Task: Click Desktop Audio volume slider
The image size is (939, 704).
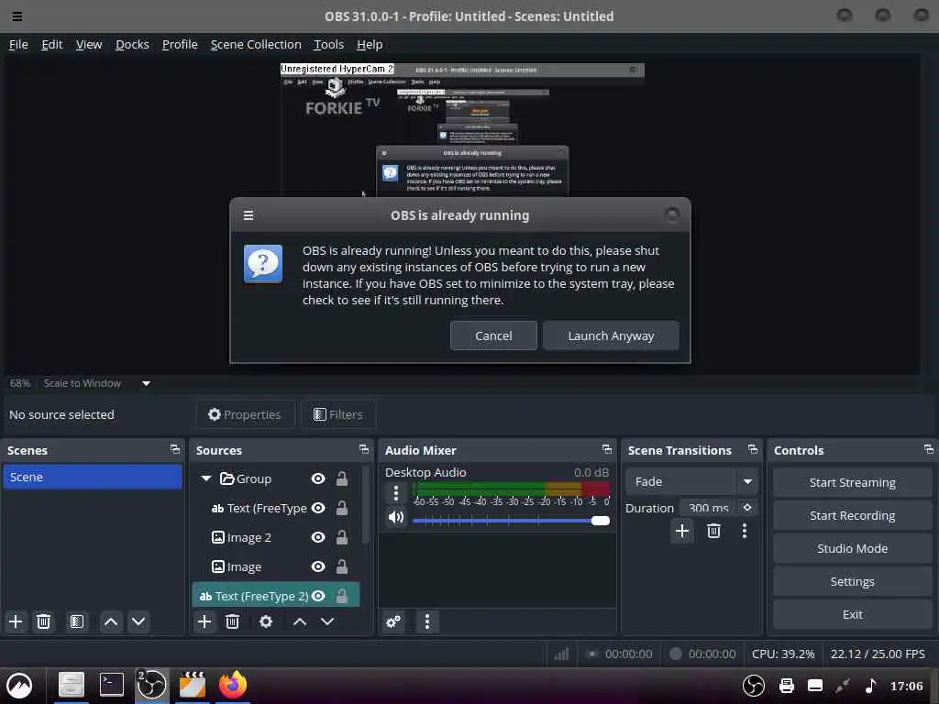Action: (x=511, y=521)
